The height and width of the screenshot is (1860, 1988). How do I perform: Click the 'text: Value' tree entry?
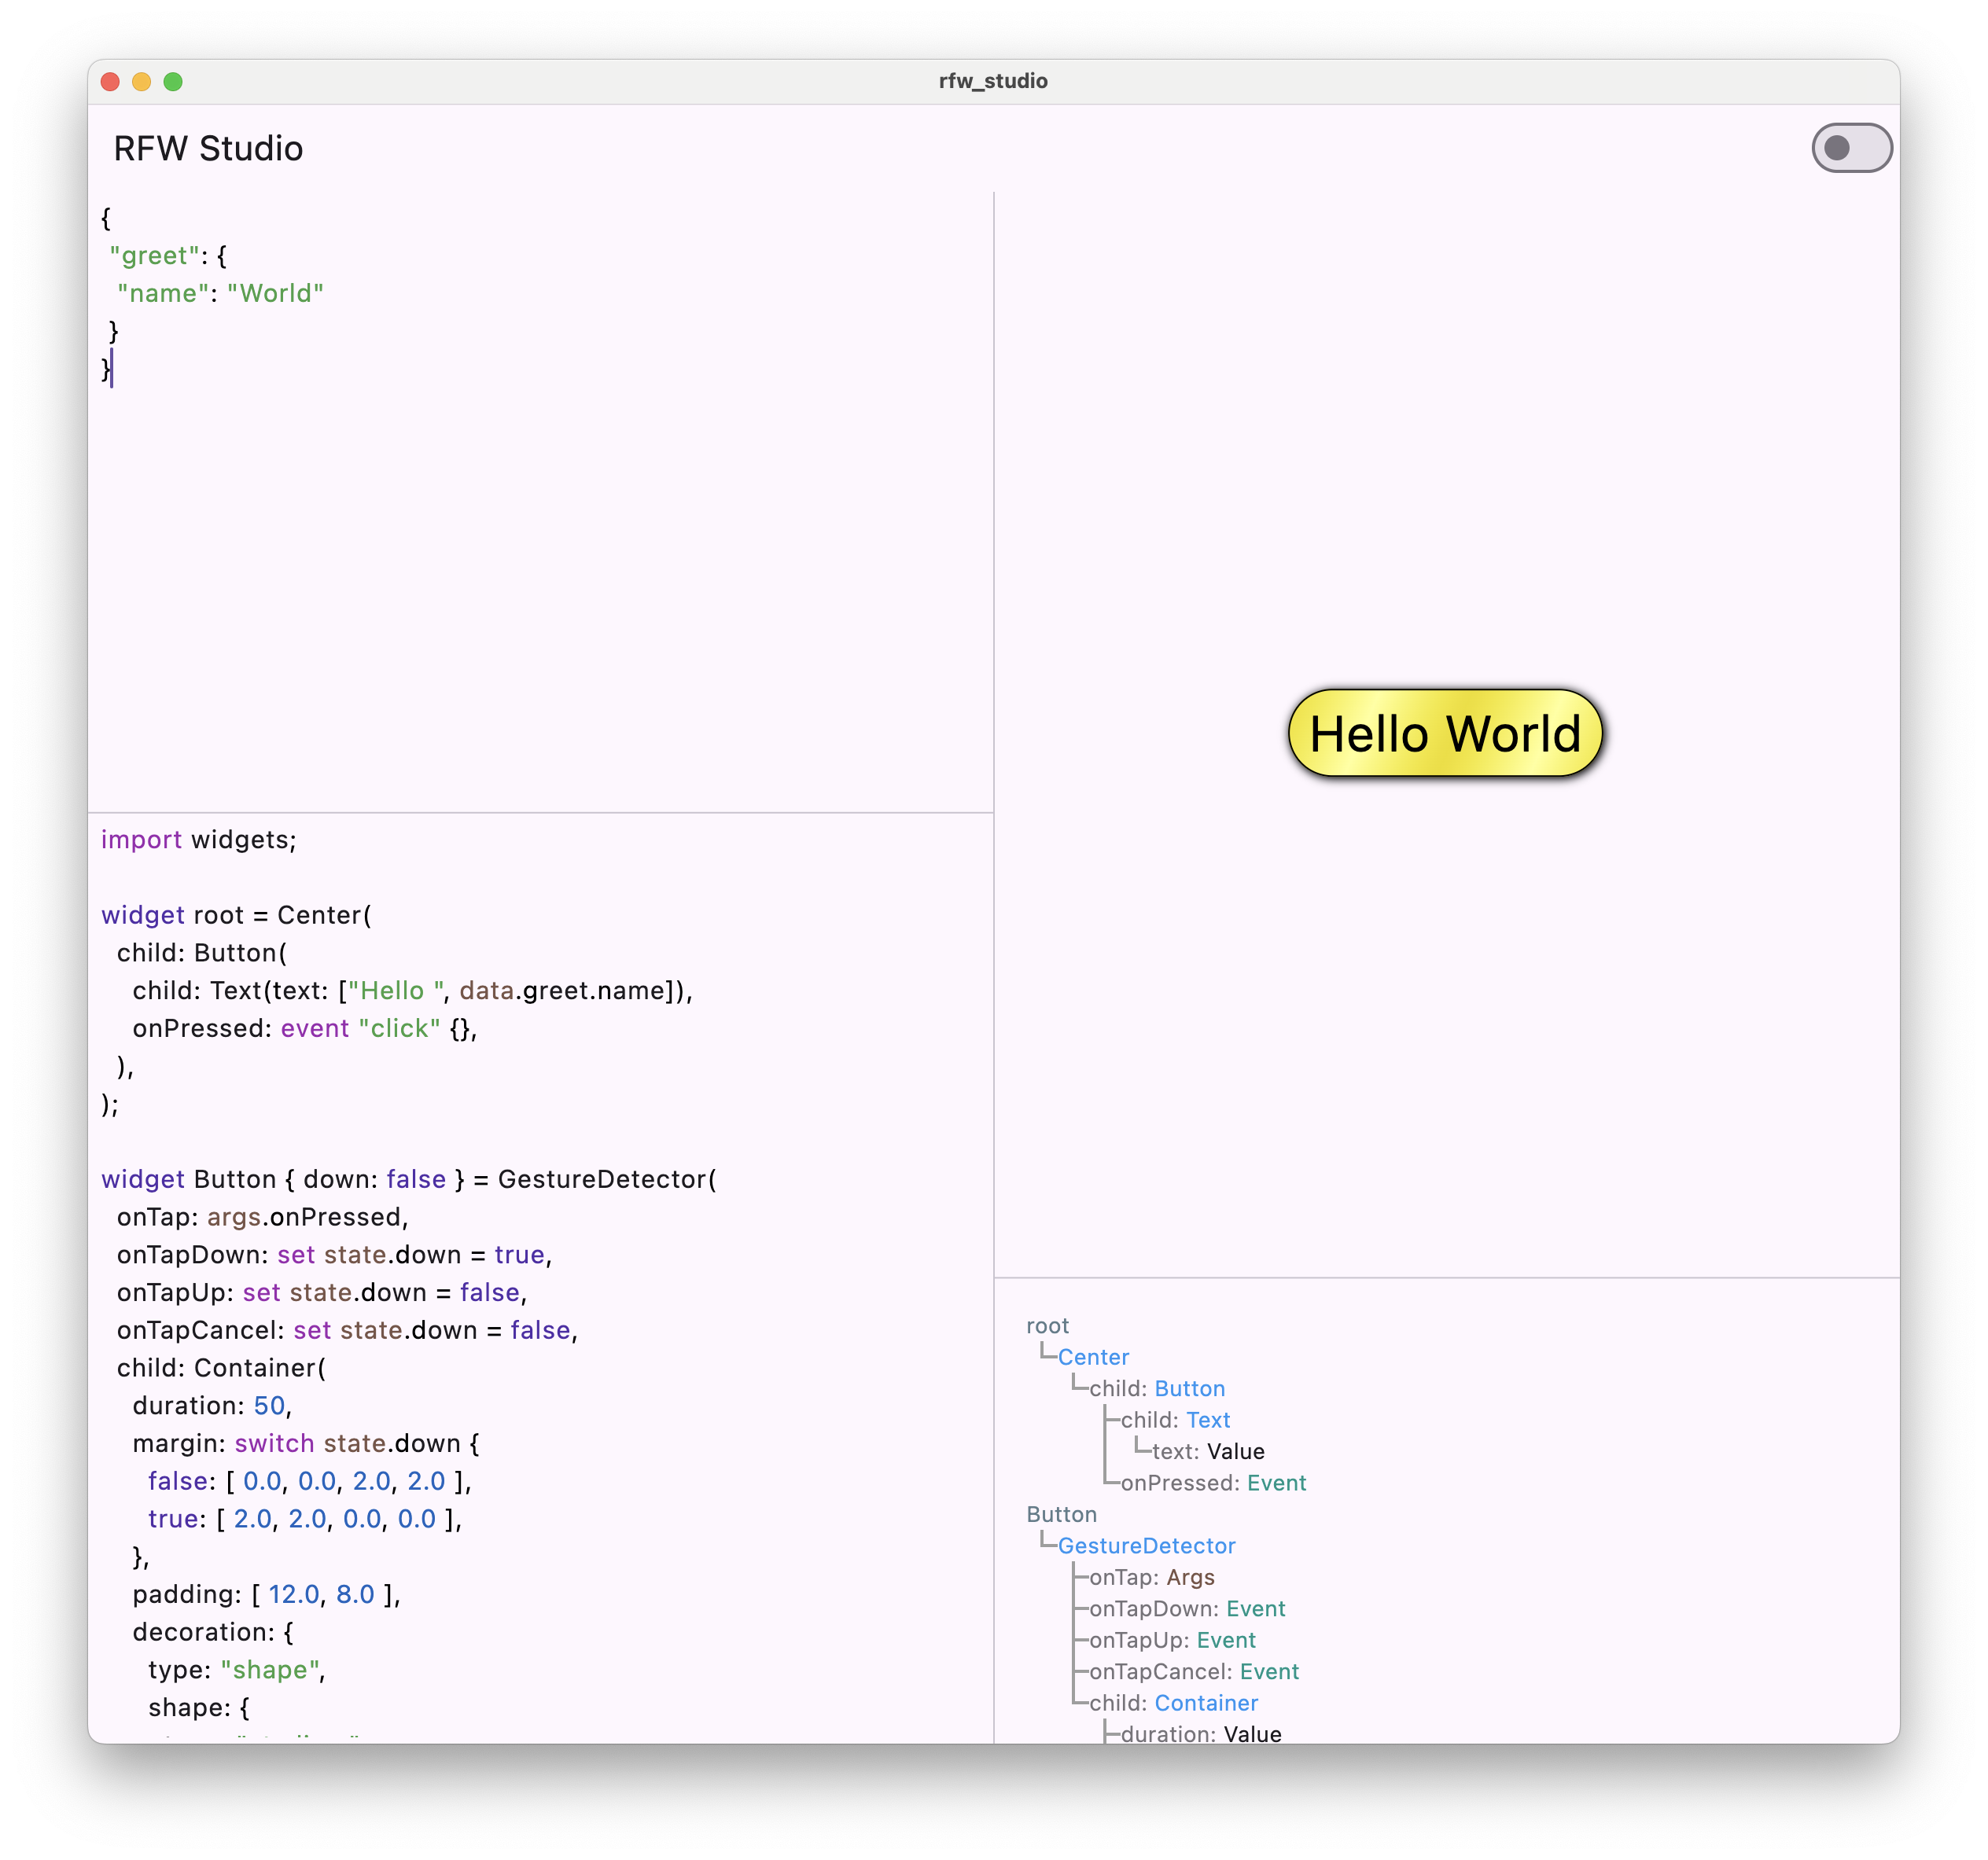coord(1207,1451)
